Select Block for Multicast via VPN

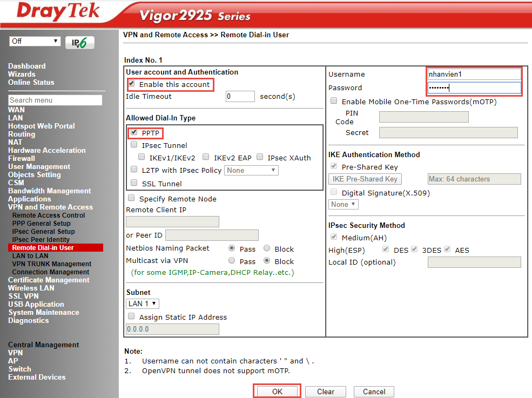pyautogui.click(x=267, y=261)
